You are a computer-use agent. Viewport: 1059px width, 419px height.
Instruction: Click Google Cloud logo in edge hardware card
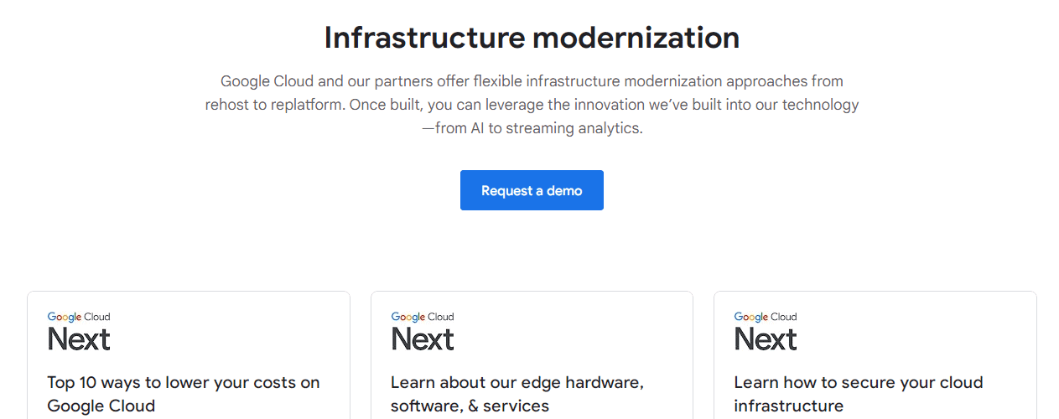click(x=423, y=317)
